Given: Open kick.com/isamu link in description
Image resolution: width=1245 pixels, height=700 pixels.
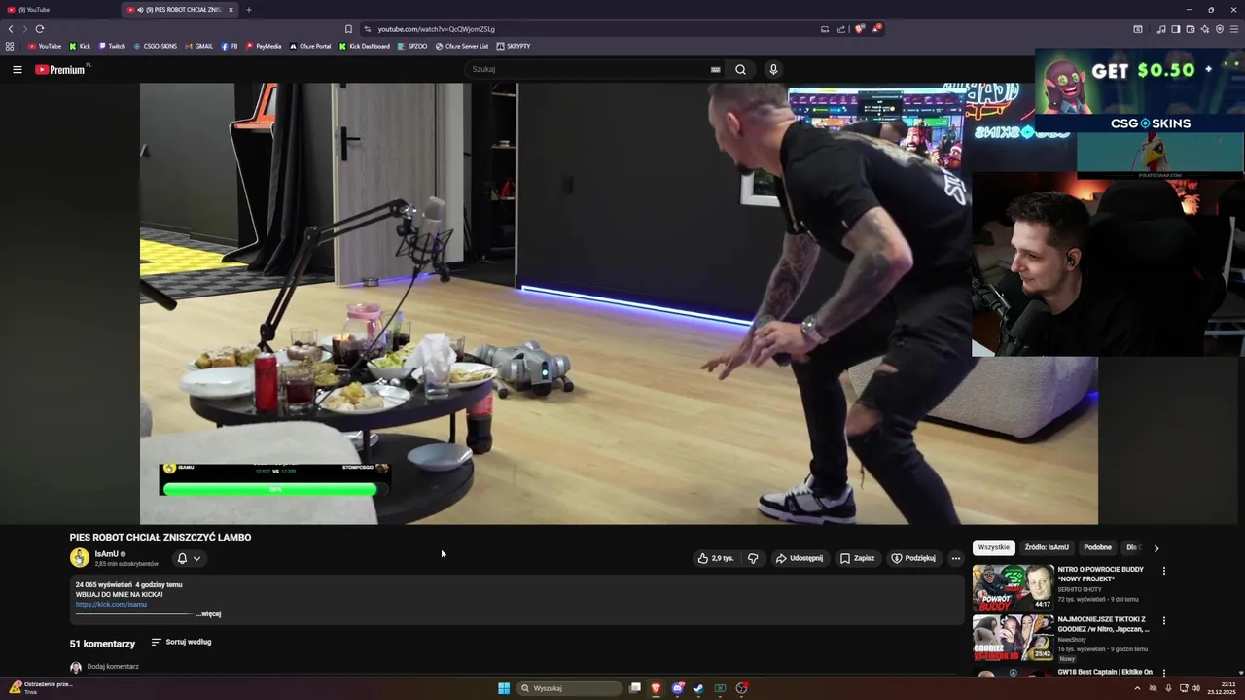Looking at the screenshot, I should pos(111,604).
